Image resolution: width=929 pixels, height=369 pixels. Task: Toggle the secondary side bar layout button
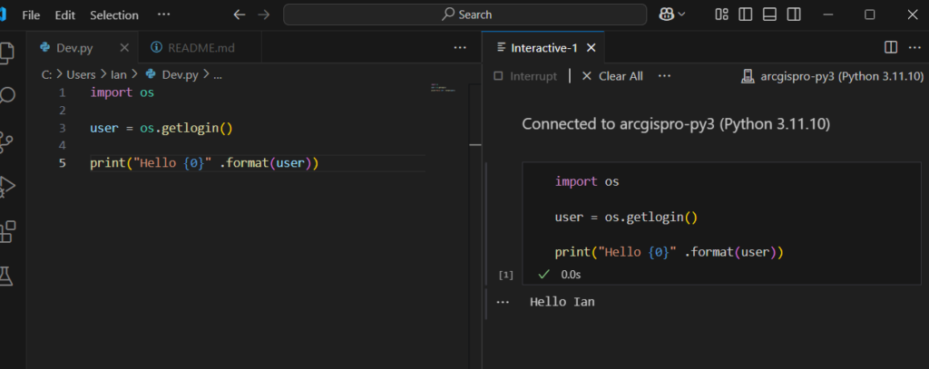pos(794,15)
